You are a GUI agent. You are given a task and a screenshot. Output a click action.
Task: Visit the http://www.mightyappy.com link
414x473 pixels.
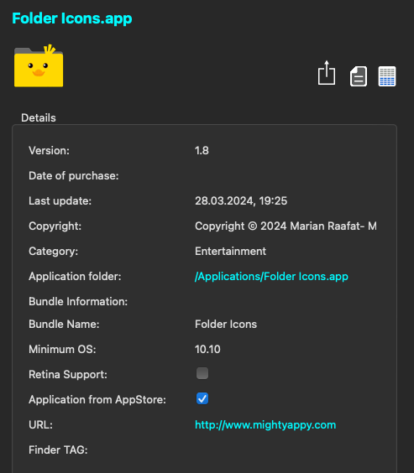(265, 424)
